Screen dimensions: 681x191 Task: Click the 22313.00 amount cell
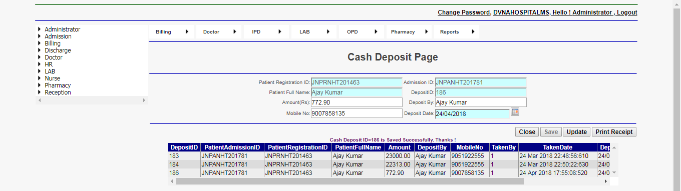(x=400, y=164)
